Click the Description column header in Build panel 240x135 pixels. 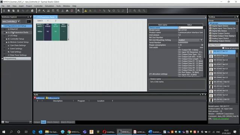(x=58, y=101)
